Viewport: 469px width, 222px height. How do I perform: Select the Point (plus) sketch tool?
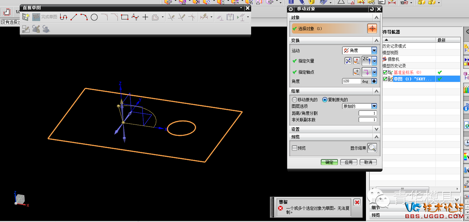pyautogui.click(x=145, y=17)
